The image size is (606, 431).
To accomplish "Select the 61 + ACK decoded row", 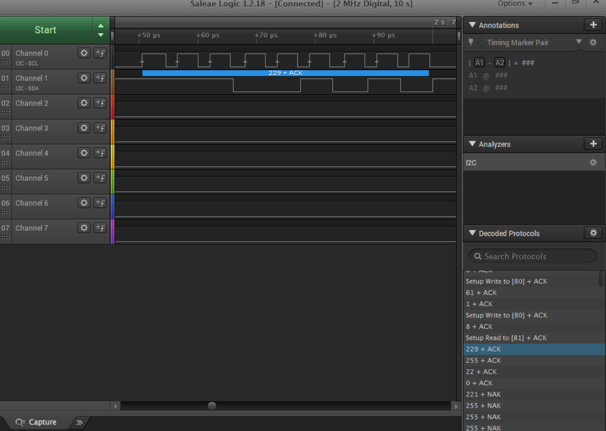I will pyautogui.click(x=534, y=293).
